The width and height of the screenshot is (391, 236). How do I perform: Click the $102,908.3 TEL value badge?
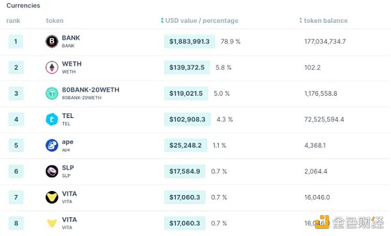pyautogui.click(x=188, y=119)
